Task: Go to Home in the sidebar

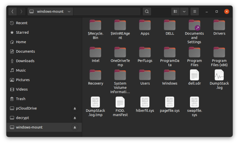Action: [44, 42]
